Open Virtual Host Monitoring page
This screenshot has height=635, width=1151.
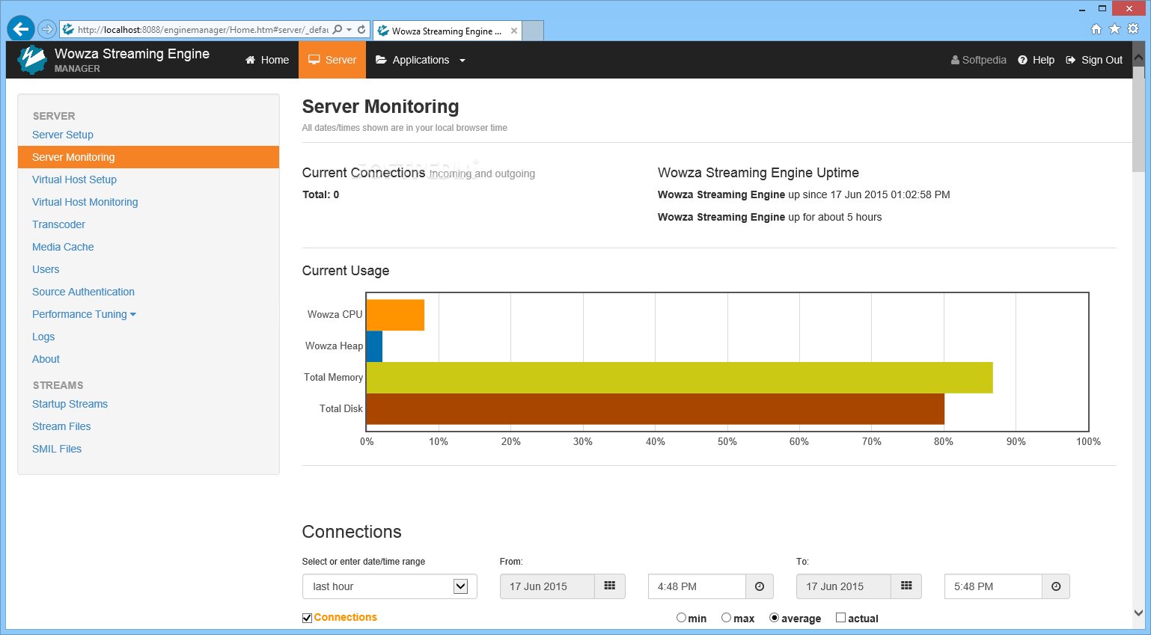click(85, 202)
